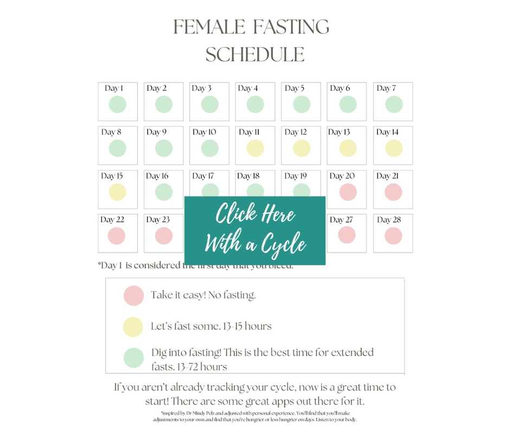Click the Day 22 pink circle
The width and height of the screenshot is (510, 428).
coord(117,236)
